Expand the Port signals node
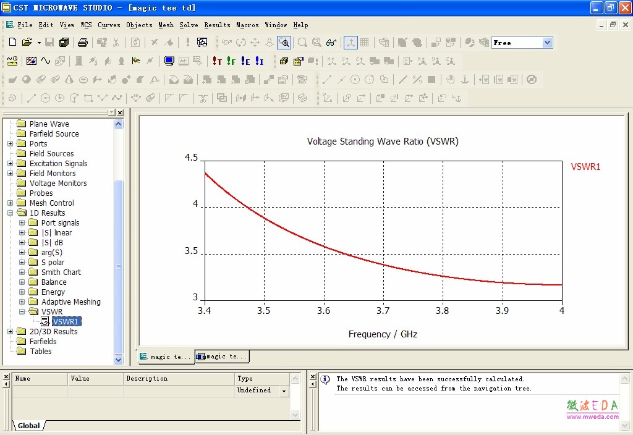 [x=22, y=222]
